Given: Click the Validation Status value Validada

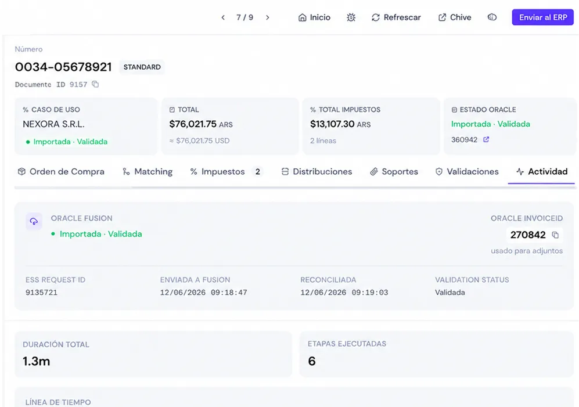Looking at the screenshot, I should coord(449,293).
